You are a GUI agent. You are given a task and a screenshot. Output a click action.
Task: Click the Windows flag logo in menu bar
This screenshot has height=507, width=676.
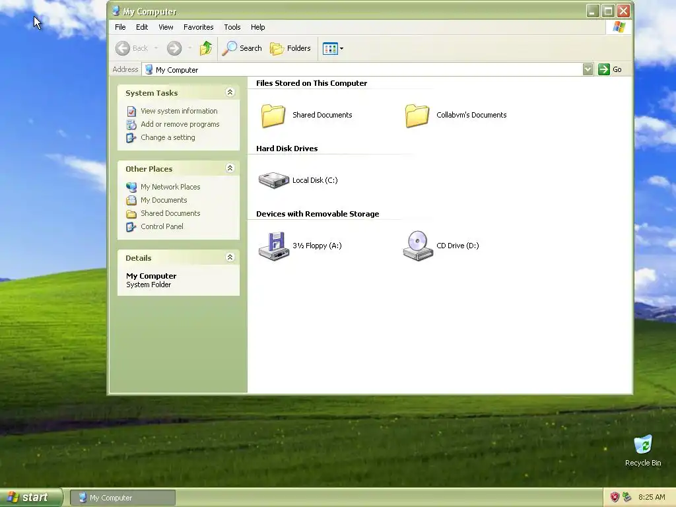(619, 26)
